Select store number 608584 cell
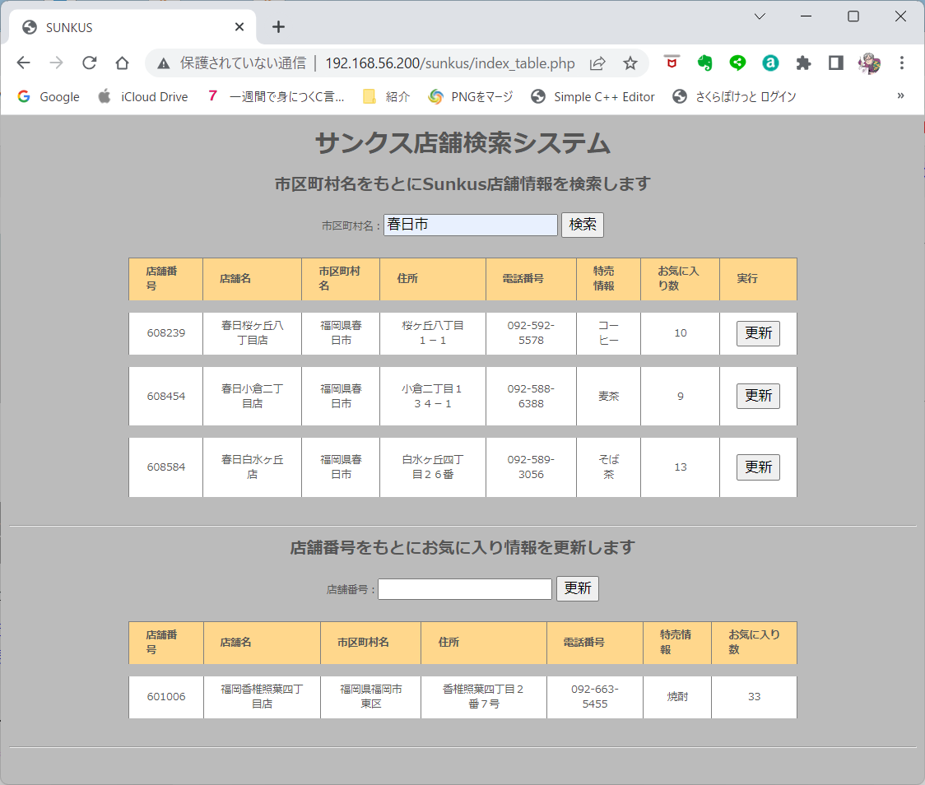The height and width of the screenshot is (785, 925). 165,467
